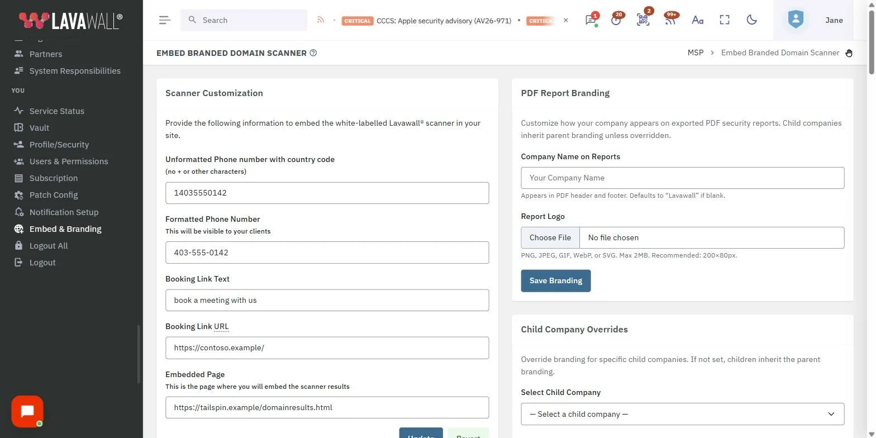Open the live chat bubble widget
Screen dimensions: 876x438
click(x=27, y=412)
